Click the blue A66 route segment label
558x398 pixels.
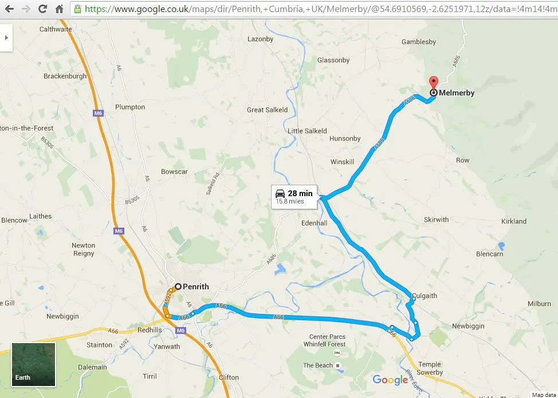(278, 317)
